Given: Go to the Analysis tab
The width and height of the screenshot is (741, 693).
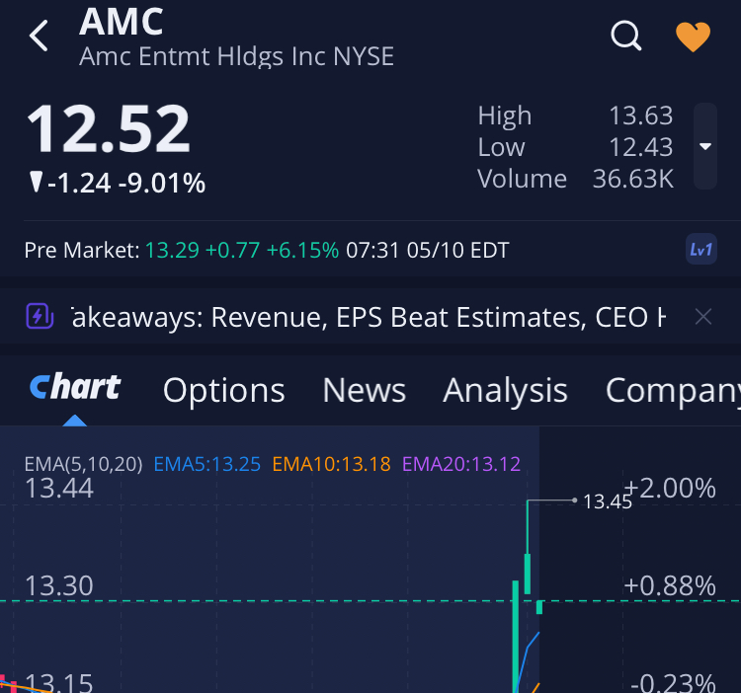Looking at the screenshot, I should (x=505, y=391).
